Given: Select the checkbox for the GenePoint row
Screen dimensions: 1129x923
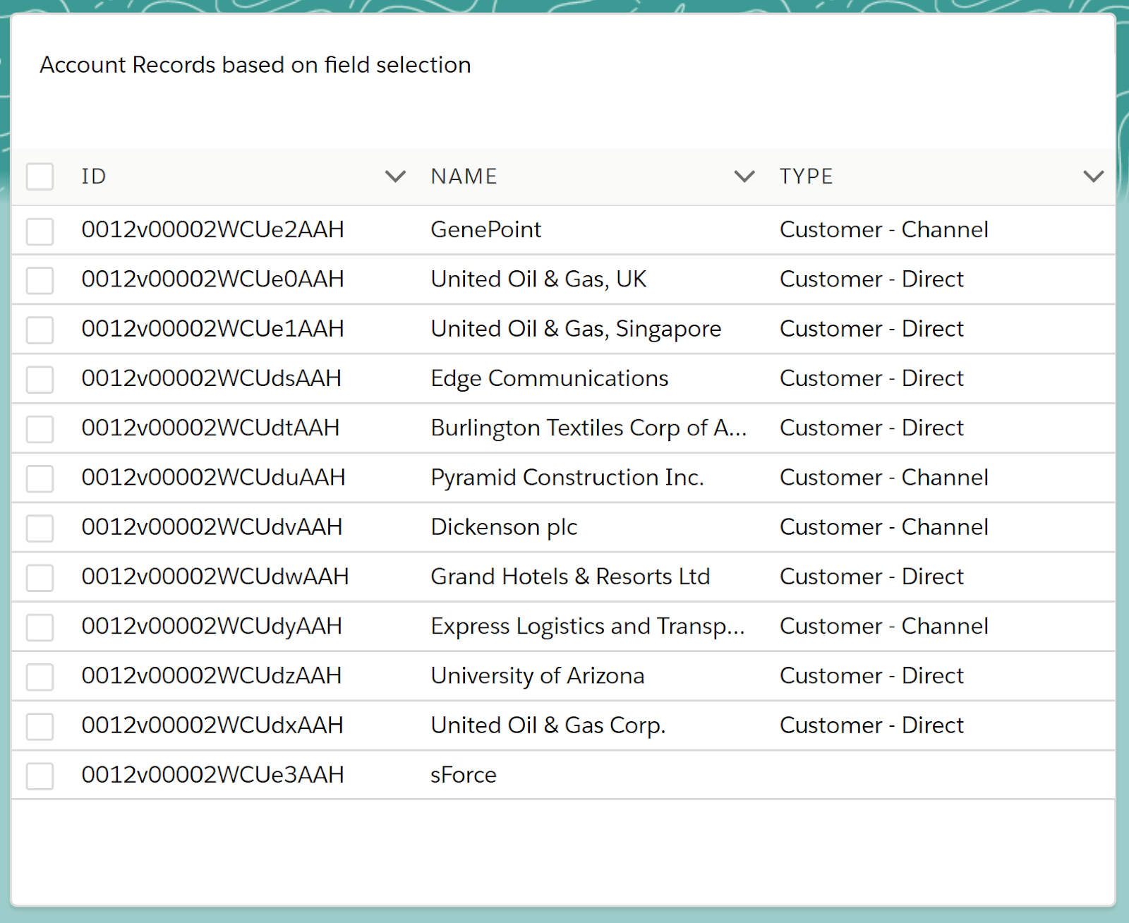Looking at the screenshot, I should (x=40, y=231).
